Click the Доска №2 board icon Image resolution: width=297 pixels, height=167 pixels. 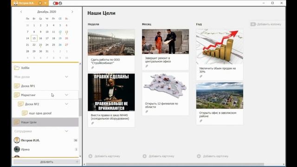(x=20, y=104)
